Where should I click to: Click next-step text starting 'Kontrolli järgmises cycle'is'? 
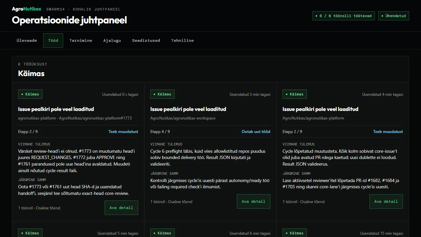[210, 184]
